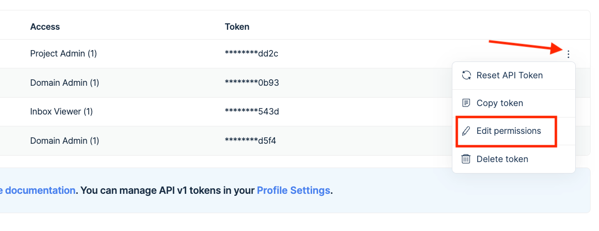Screen dimensions: 599x231
Task: Click token value ending in 543d
Action: (252, 112)
